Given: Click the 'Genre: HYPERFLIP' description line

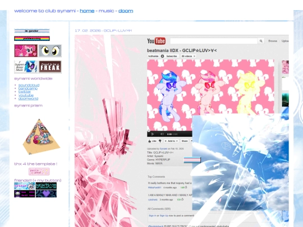Looking at the screenshot, I should (x=158, y=160).
